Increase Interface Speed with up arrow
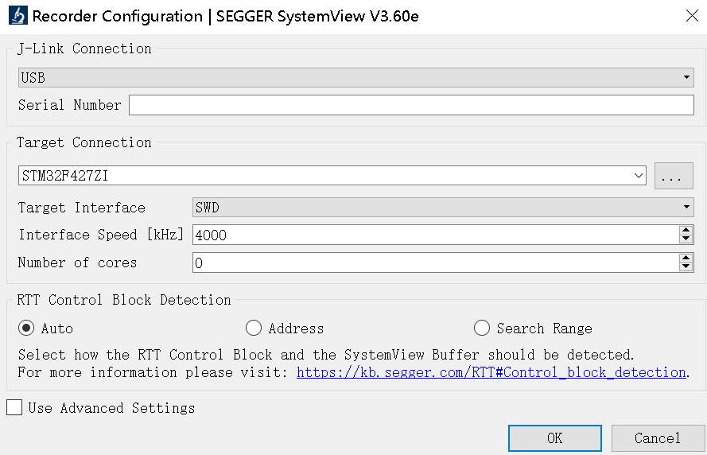The height and width of the screenshot is (455, 707). pyautogui.click(x=686, y=231)
